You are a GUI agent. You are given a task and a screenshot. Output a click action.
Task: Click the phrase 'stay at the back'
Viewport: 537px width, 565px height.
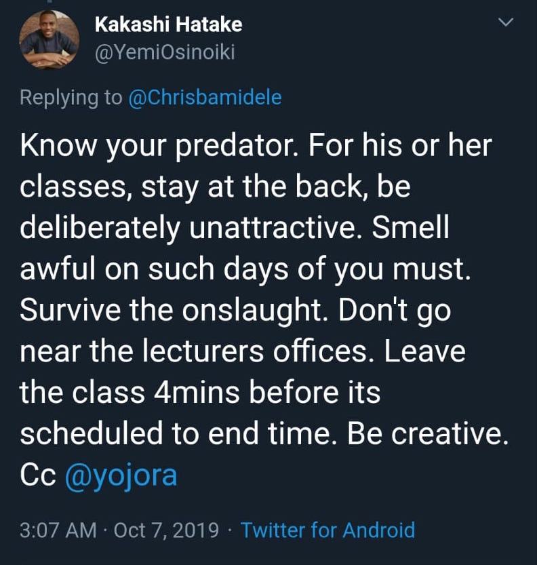pos(251,187)
